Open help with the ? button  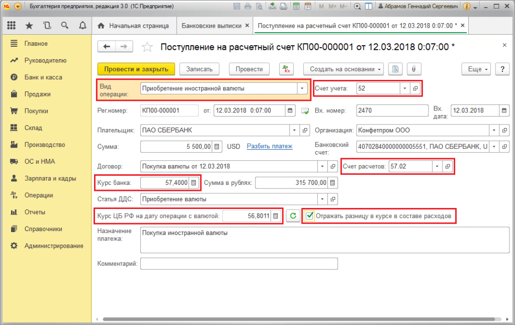tap(502, 69)
